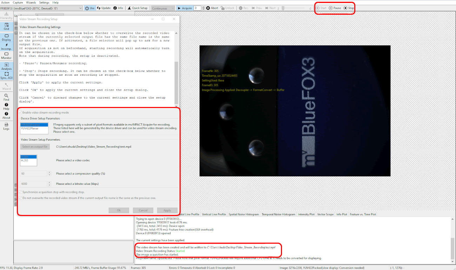The height and width of the screenshot is (270, 456).
Task: Click the Sync. AOI sidebar icon
Action: click(6, 76)
